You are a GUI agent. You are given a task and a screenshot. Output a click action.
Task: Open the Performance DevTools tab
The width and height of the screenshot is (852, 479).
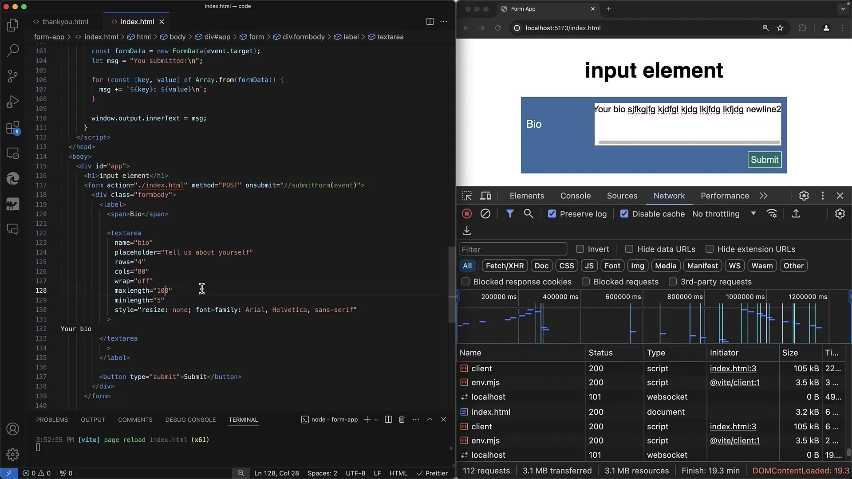point(725,196)
